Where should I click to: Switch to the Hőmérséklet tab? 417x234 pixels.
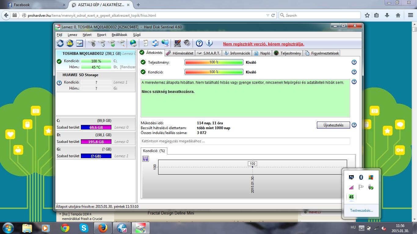[x=180, y=53]
